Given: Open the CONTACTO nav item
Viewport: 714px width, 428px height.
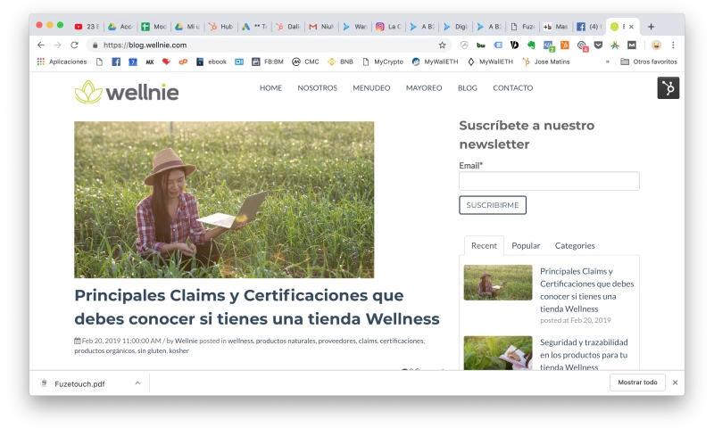Looking at the screenshot, I should click(x=512, y=87).
